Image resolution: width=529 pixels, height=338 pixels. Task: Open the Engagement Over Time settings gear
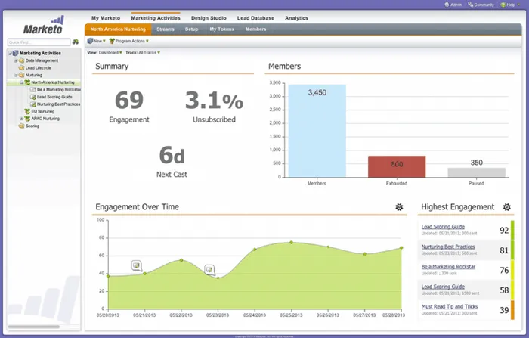click(x=399, y=207)
